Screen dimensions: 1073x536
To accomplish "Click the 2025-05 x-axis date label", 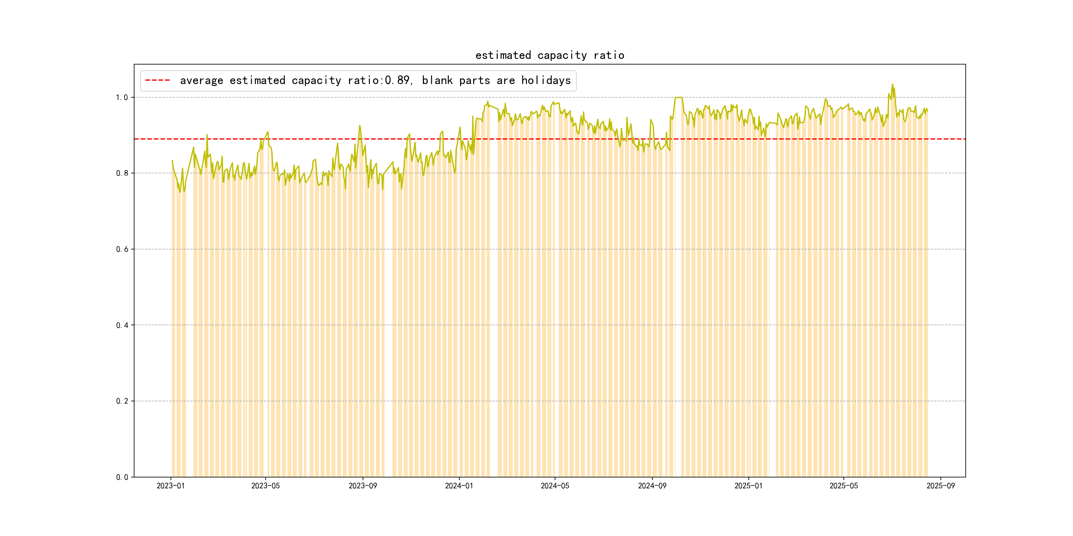I will pos(843,486).
